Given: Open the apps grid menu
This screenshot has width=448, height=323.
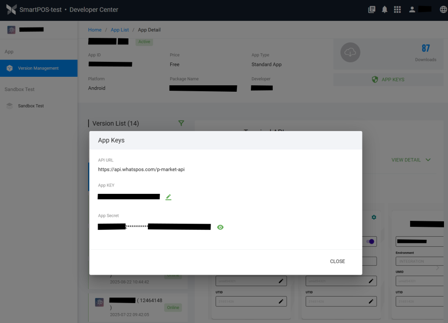Looking at the screenshot, I should click(397, 9).
